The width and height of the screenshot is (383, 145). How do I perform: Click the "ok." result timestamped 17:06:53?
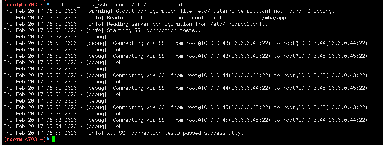(120, 114)
